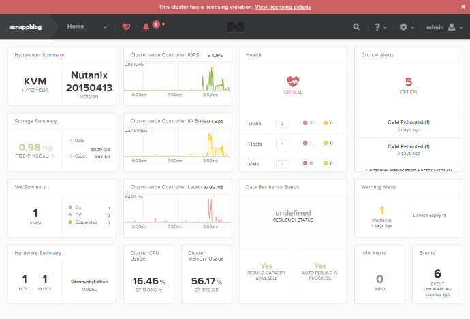Click the 16.46 % CPU usage value
The image size is (470, 319).
click(x=148, y=281)
